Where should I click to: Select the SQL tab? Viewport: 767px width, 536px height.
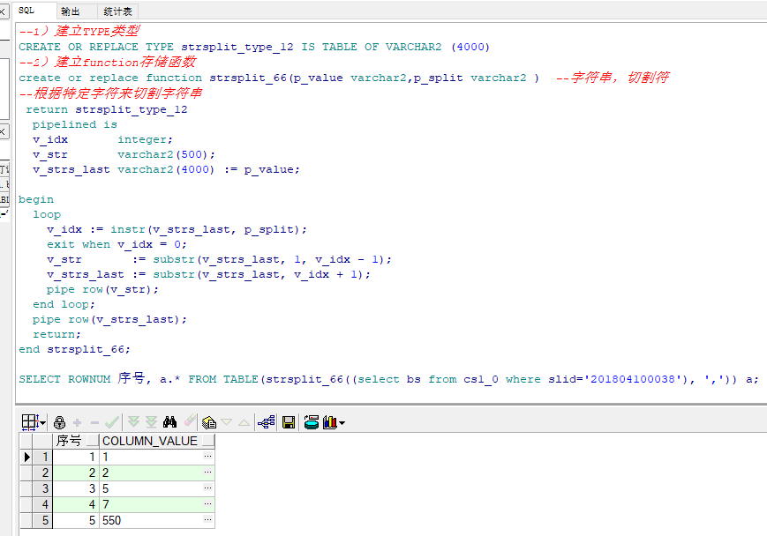click(x=26, y=11)
